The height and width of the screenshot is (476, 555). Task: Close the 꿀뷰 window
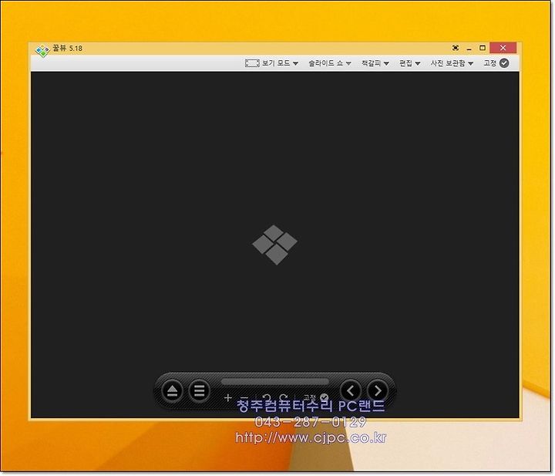[x=503, y=48]
